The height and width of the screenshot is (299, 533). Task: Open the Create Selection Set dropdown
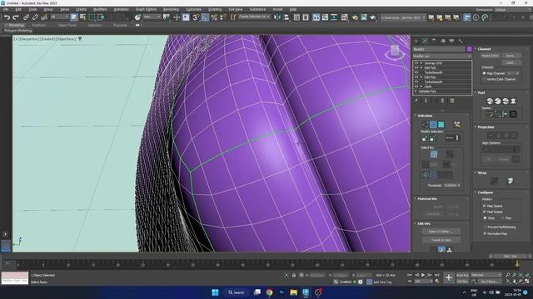coord(254,17)
